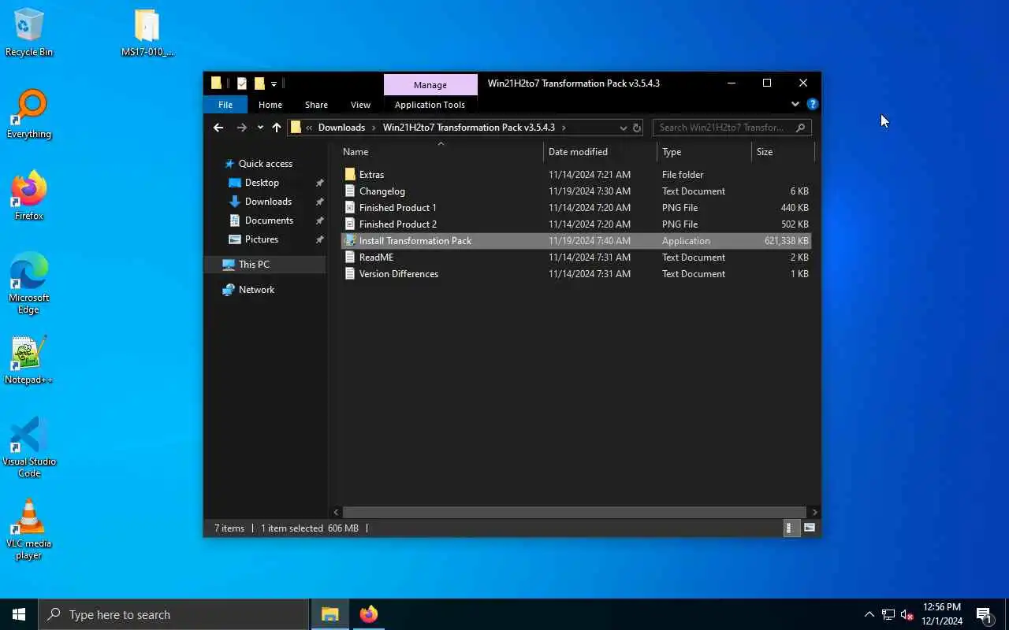Refresh the current folder view
1009x630 pixels.
637,128
